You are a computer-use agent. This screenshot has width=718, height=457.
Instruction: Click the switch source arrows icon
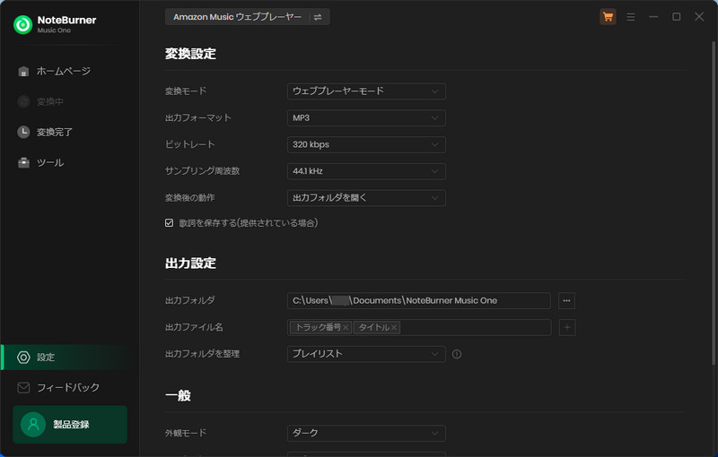click(x=318, y=17)
